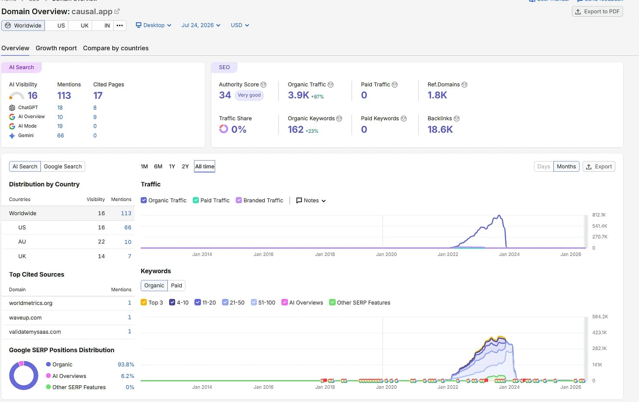639x402 pixels.
Task: Select the All time range
Action: (205, 167)
